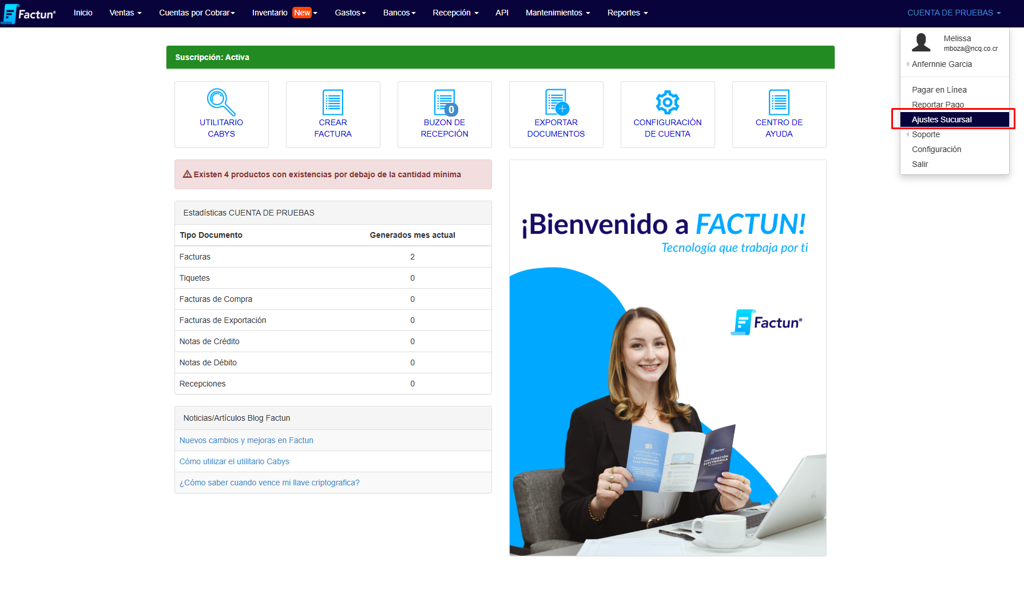Viewport: 1024px width, 594px height.
Task: Click the Exportar Documentos icon
Action: [x=557, y=102]
